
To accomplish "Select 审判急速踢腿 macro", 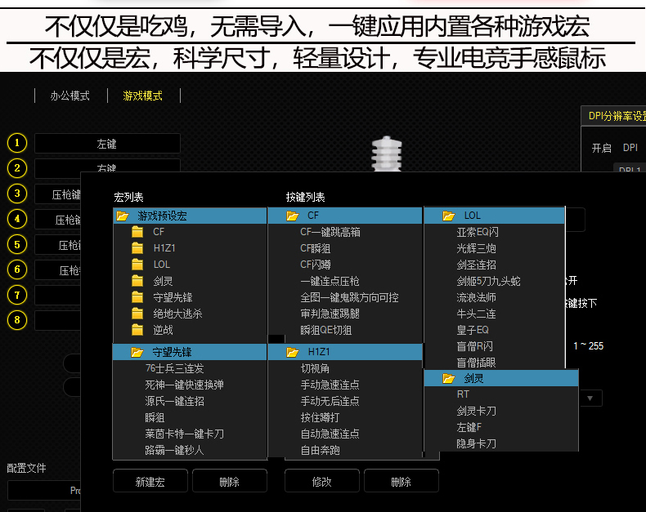I will pyautogui.click(x=330, y=314).
